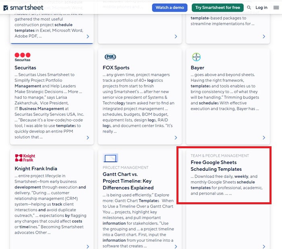Click the FOX Sports logo
The image size is (282, 249).
click(x=110, y=57)
